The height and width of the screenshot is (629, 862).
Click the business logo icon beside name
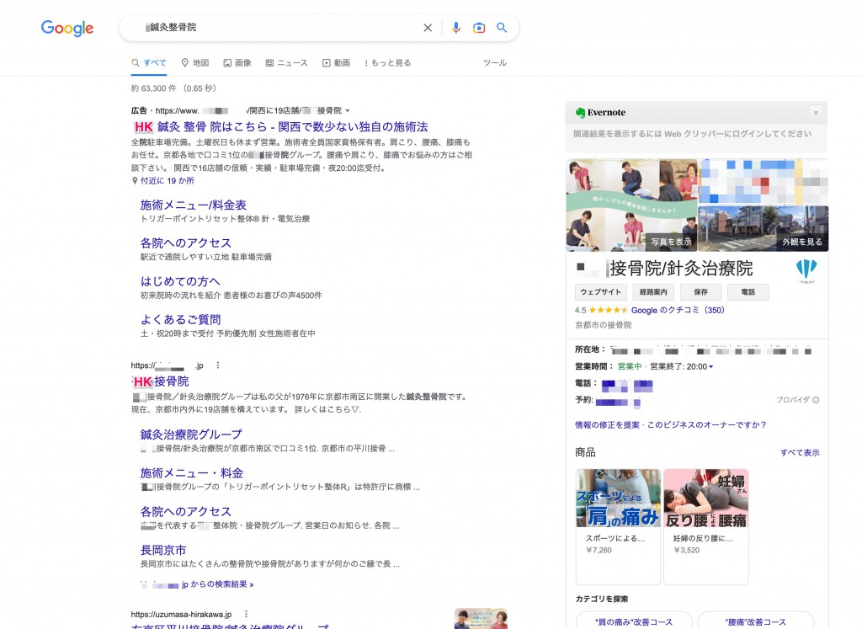click(806, 271)
